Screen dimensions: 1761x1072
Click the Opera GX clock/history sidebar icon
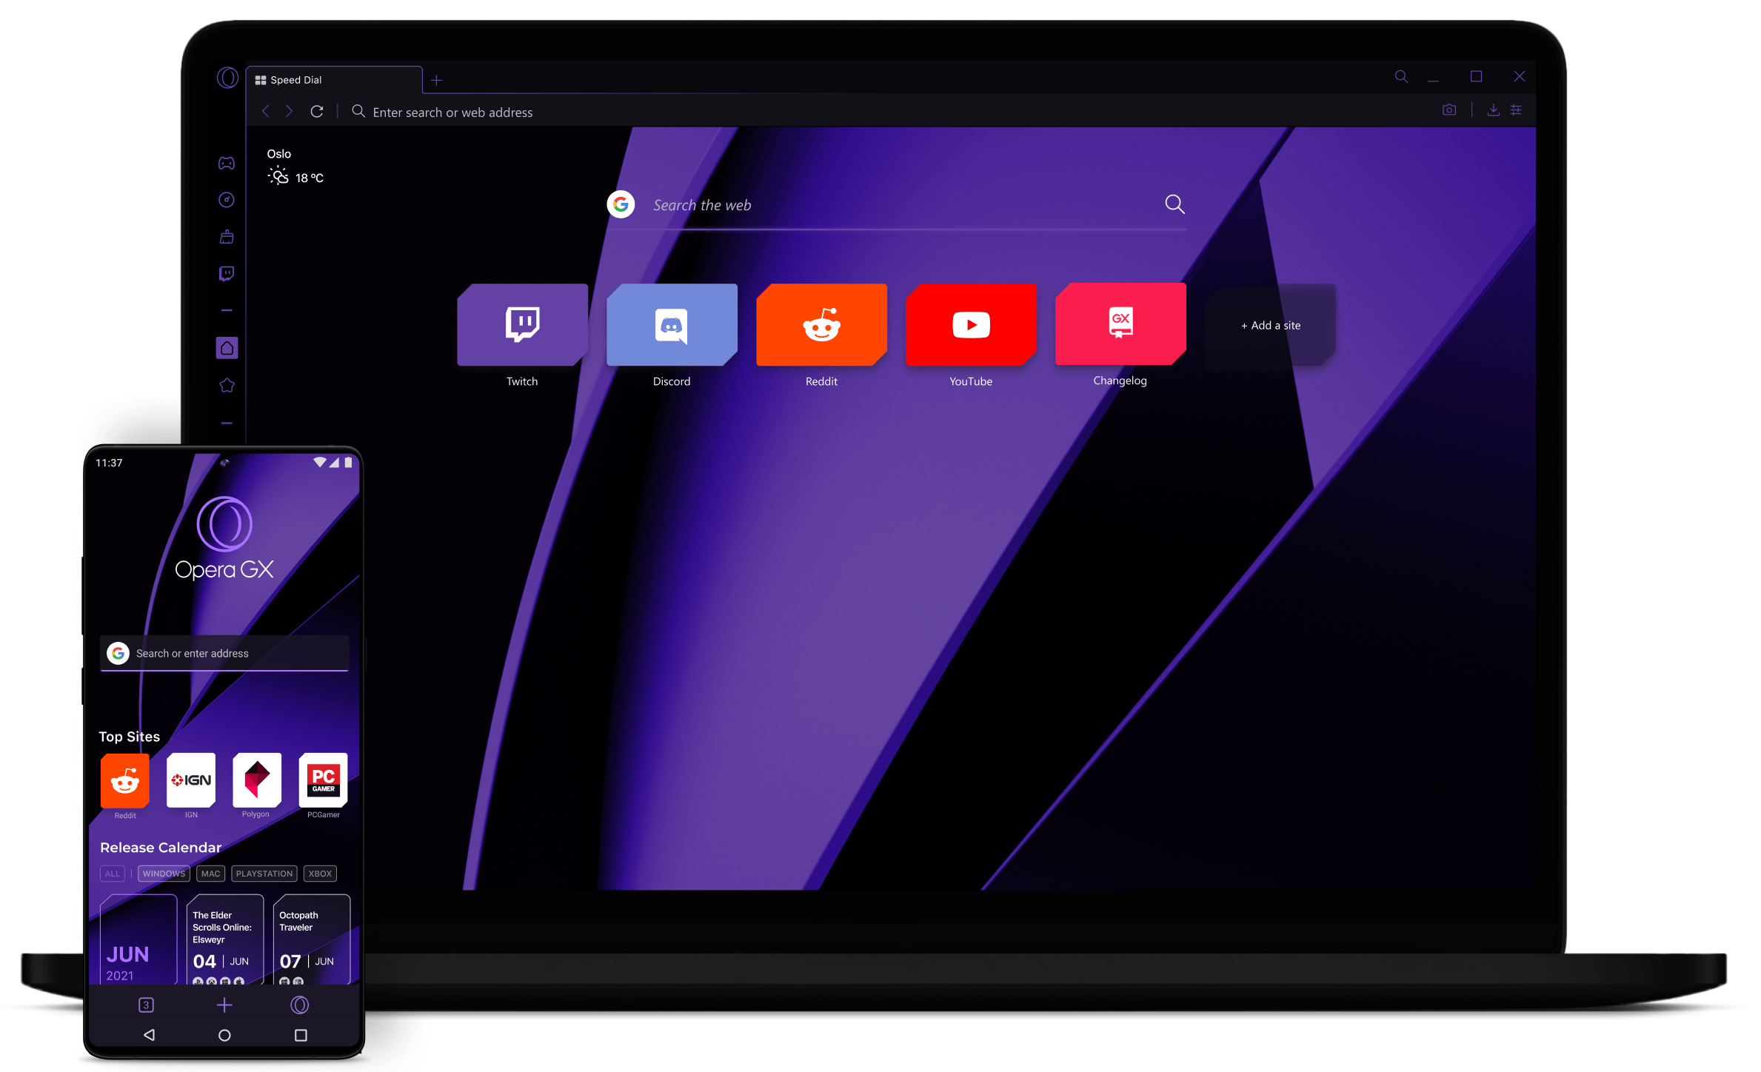click(x=227, y=200)
